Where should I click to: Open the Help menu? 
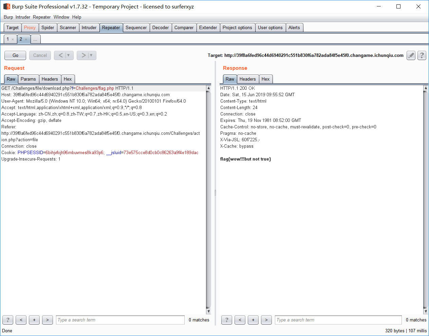77,17
